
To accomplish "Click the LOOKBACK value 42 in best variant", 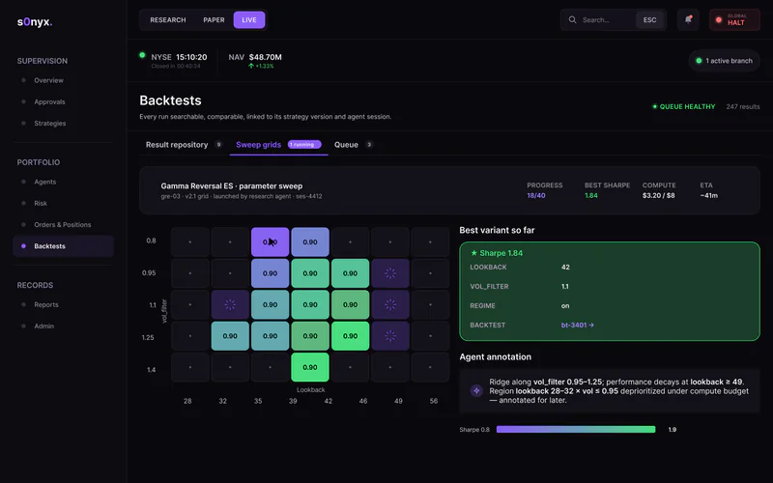I will (x=565, y=268).
